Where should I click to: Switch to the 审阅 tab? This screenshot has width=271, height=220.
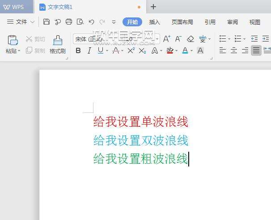click(233, 22)
